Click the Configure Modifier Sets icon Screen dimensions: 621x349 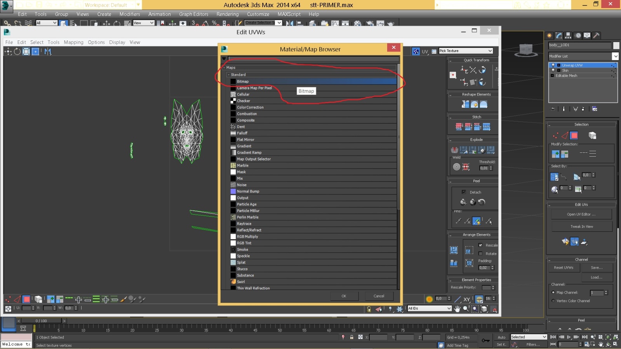coord(595,109)
